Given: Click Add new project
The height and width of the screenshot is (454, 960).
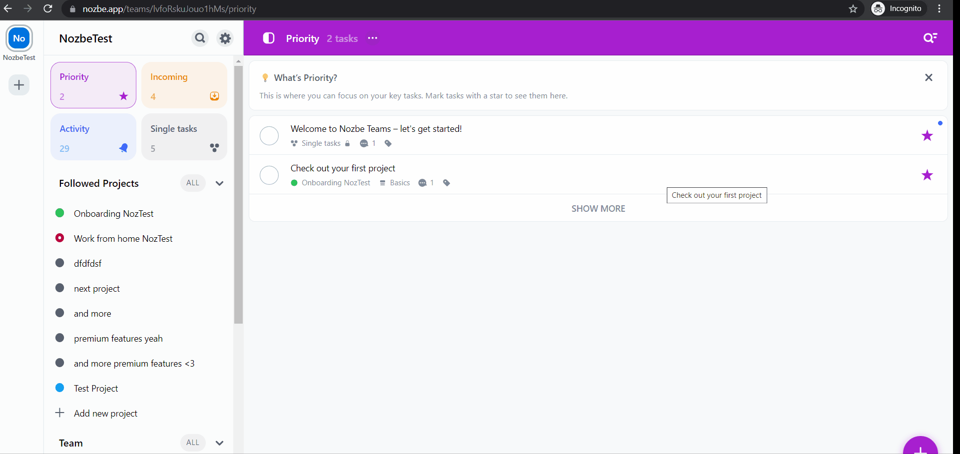Looking at the screenshot, I should click(105, 413).
